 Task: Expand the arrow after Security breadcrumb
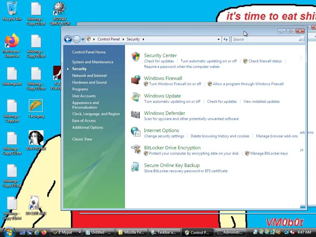143,39
